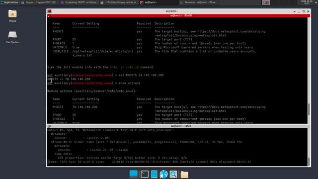Switch to the ffmpeg-article text editor taskbar item
318x179 pixels.
click(x=119, y=2)
